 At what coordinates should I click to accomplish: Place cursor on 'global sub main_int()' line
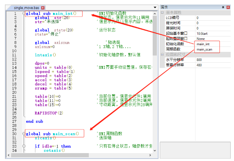(51, 14)
